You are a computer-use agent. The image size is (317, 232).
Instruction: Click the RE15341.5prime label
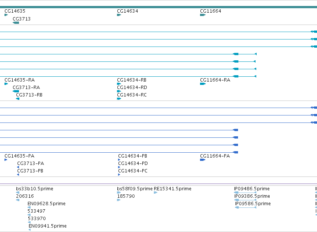(172, 189)
